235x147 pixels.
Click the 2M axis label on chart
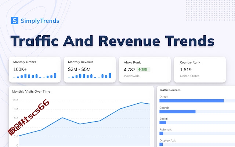[16, 136]
